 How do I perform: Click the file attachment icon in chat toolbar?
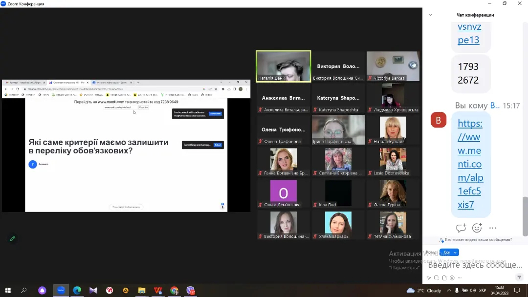(x=444, y=278)
